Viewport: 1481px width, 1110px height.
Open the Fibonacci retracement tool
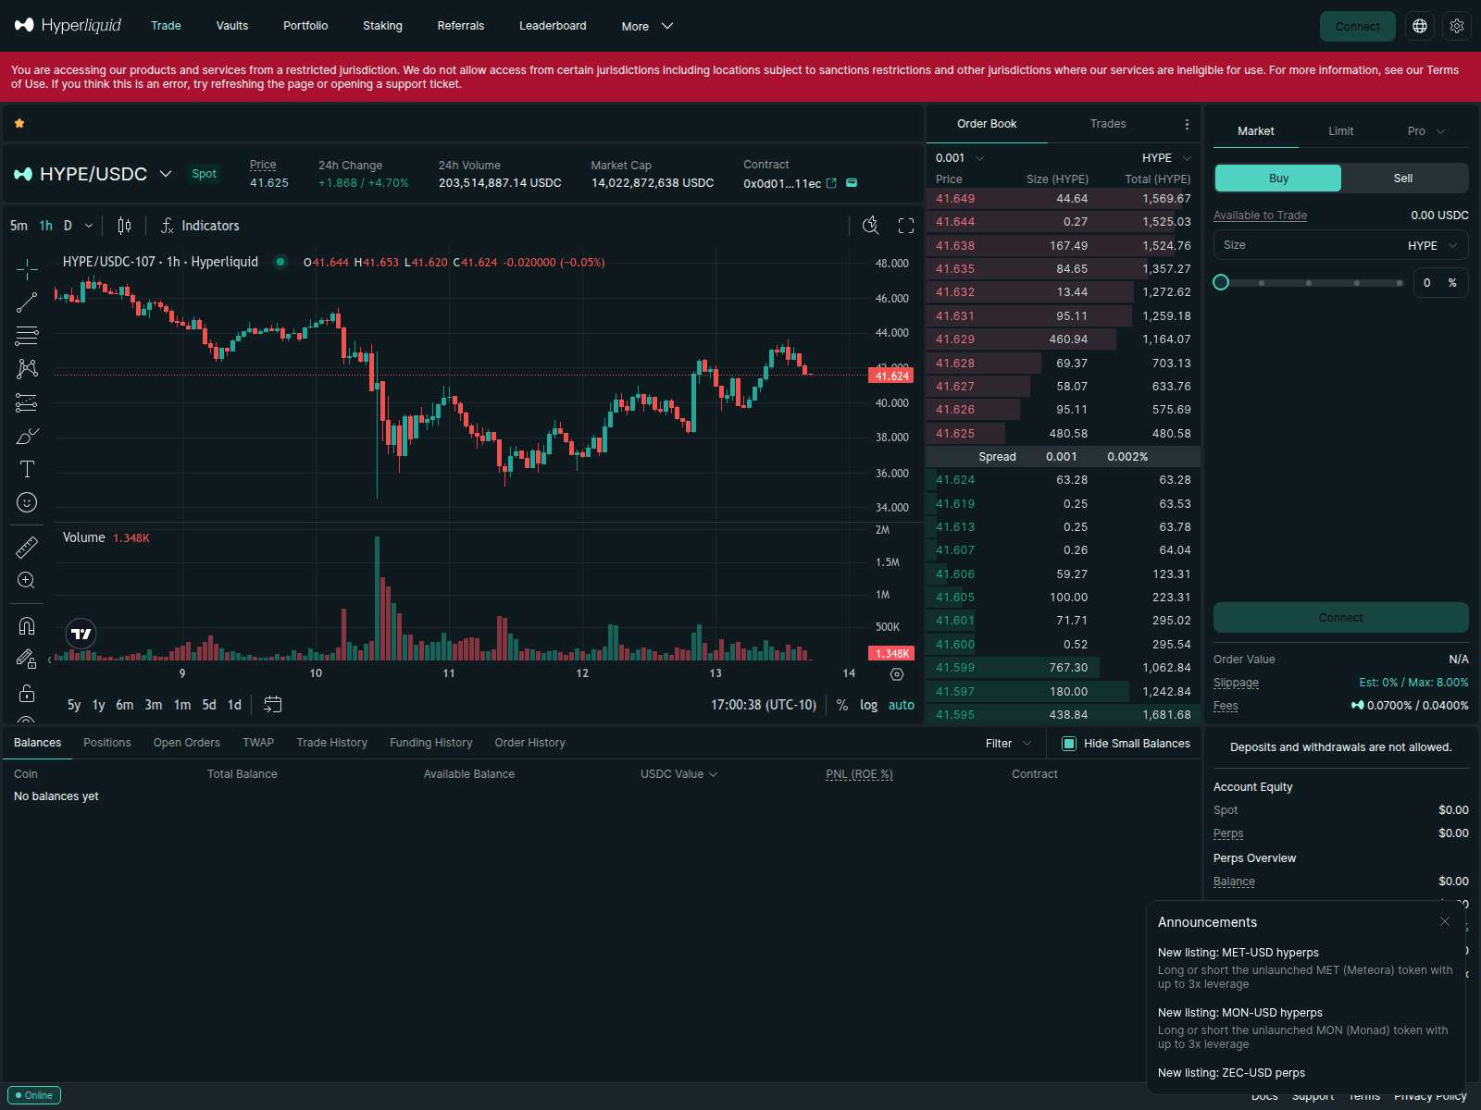(x=27, y=335)
